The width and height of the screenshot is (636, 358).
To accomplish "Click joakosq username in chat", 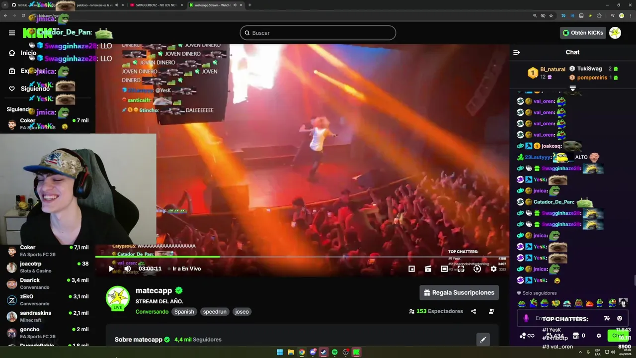I will click(551, 146).
